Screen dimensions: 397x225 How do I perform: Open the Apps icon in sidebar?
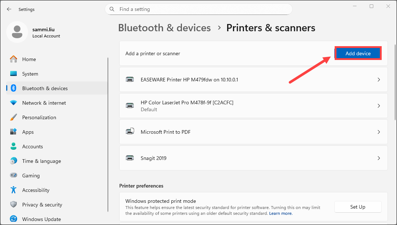click(x=13, y=132)
